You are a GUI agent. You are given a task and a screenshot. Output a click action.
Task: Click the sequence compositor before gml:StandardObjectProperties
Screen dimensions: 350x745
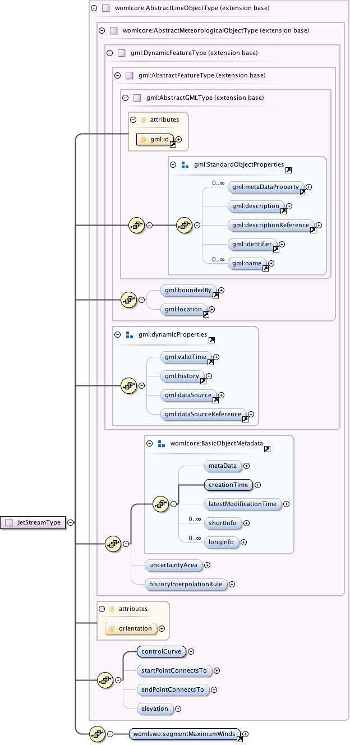pyautogui.click(x=137, y=226)
